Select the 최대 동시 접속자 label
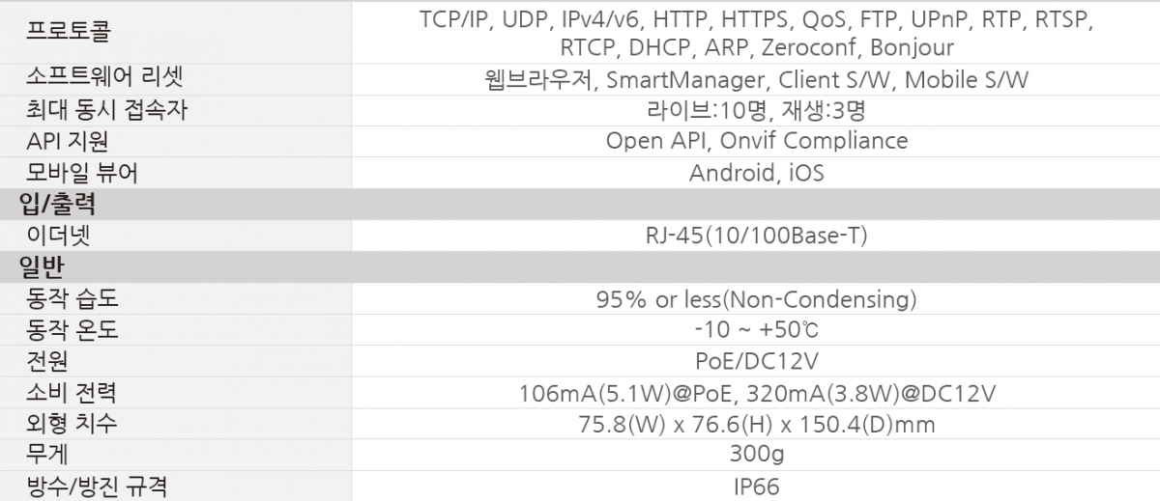The height and width of the screenshot is (501, 1160). click(x=106, y=110)
